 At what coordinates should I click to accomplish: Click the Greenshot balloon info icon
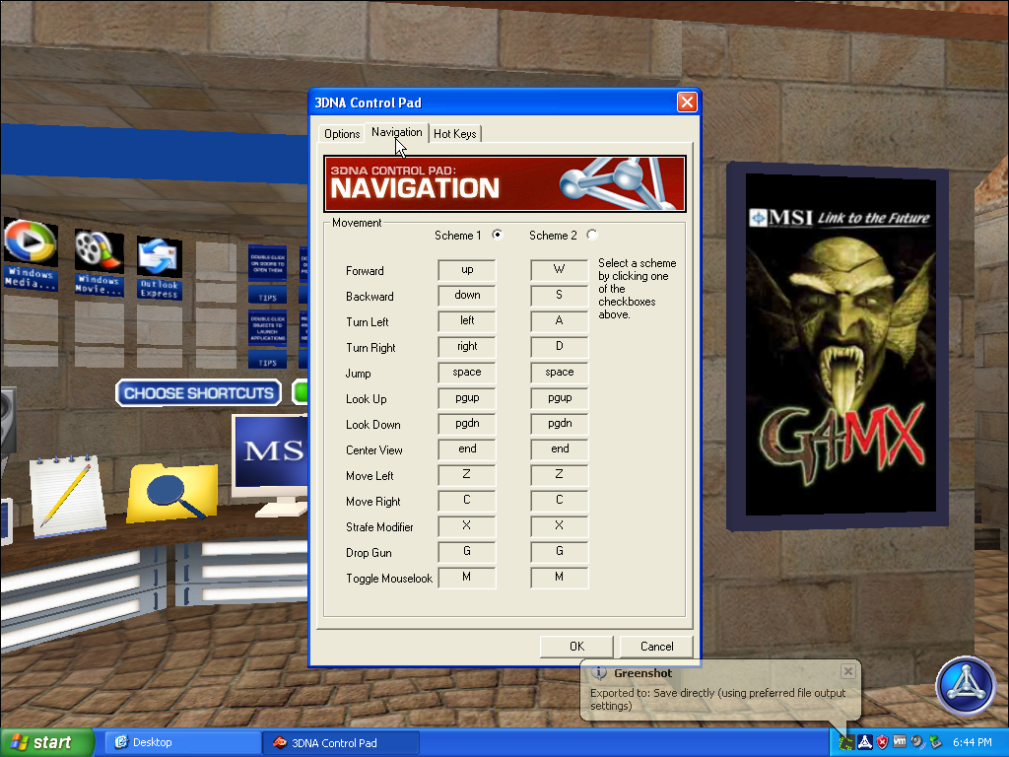[599, 672]
